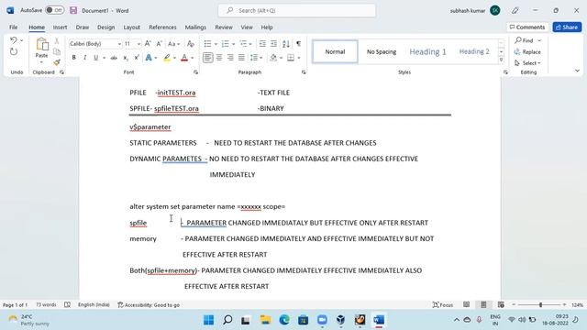The image size is (587, 330).
Task: Expand the Multilevel list dropdown
Action: click(250, 44)
